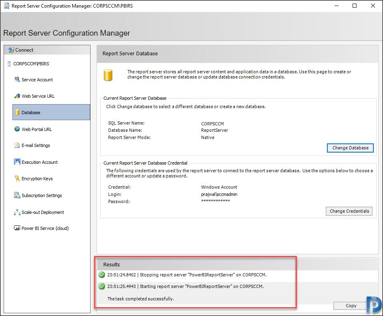Image resolution: width=383 pixels, height=316 pixels.
Task: Select the Database page
Action: 51,112
